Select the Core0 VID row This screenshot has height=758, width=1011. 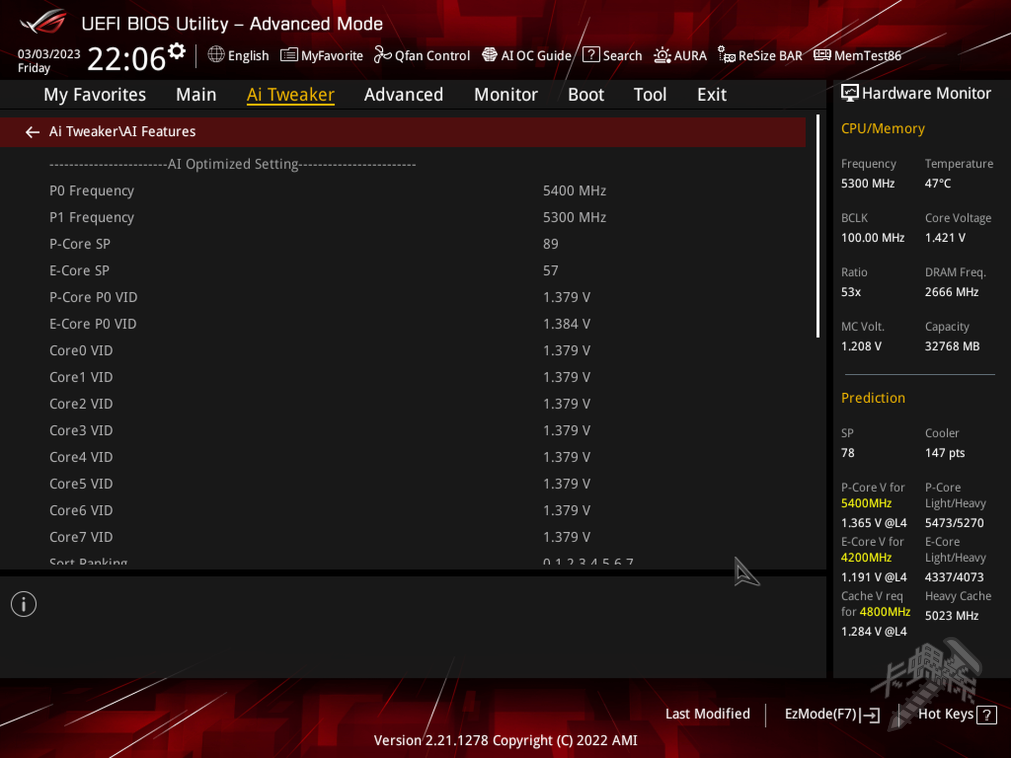click(x=403, y=351)
